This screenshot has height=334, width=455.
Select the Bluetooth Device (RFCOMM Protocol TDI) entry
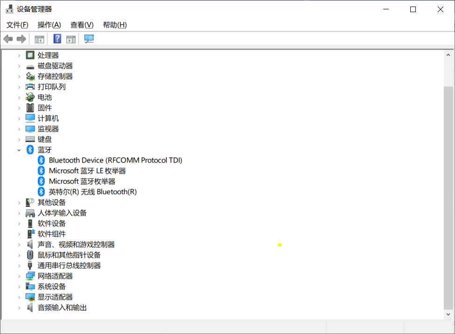click(x=115, y=160)
